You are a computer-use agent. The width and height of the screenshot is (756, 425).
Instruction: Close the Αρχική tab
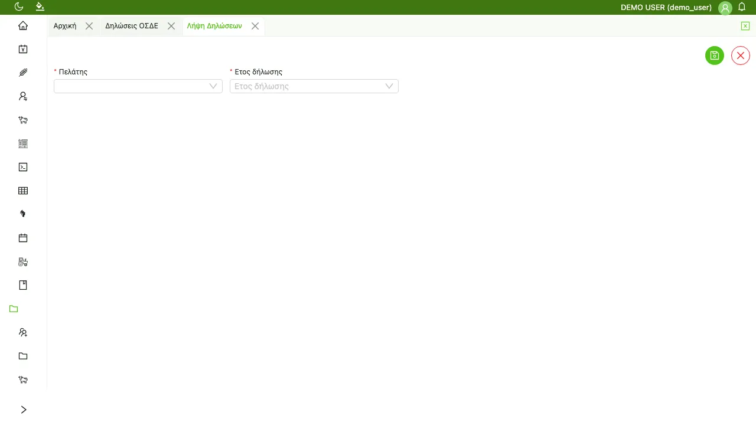(x=89, y=26)
